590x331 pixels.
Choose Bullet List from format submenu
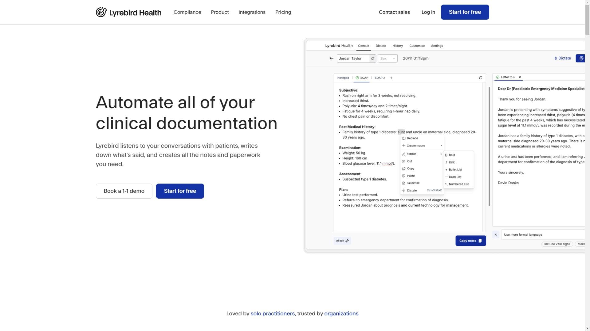[x=455, y=169]
